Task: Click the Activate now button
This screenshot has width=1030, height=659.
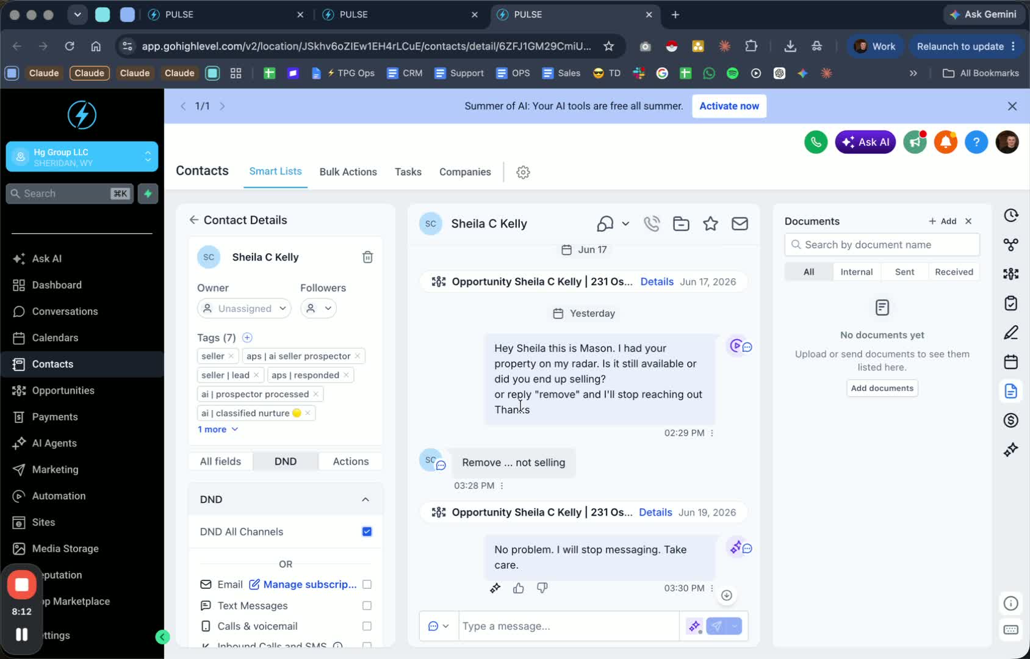Action: click(x=729, y=106)
